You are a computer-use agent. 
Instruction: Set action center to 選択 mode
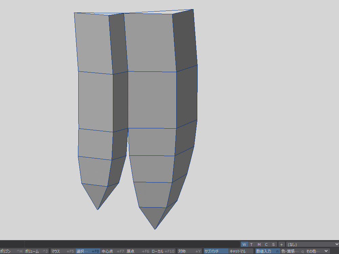click(87, 251)
